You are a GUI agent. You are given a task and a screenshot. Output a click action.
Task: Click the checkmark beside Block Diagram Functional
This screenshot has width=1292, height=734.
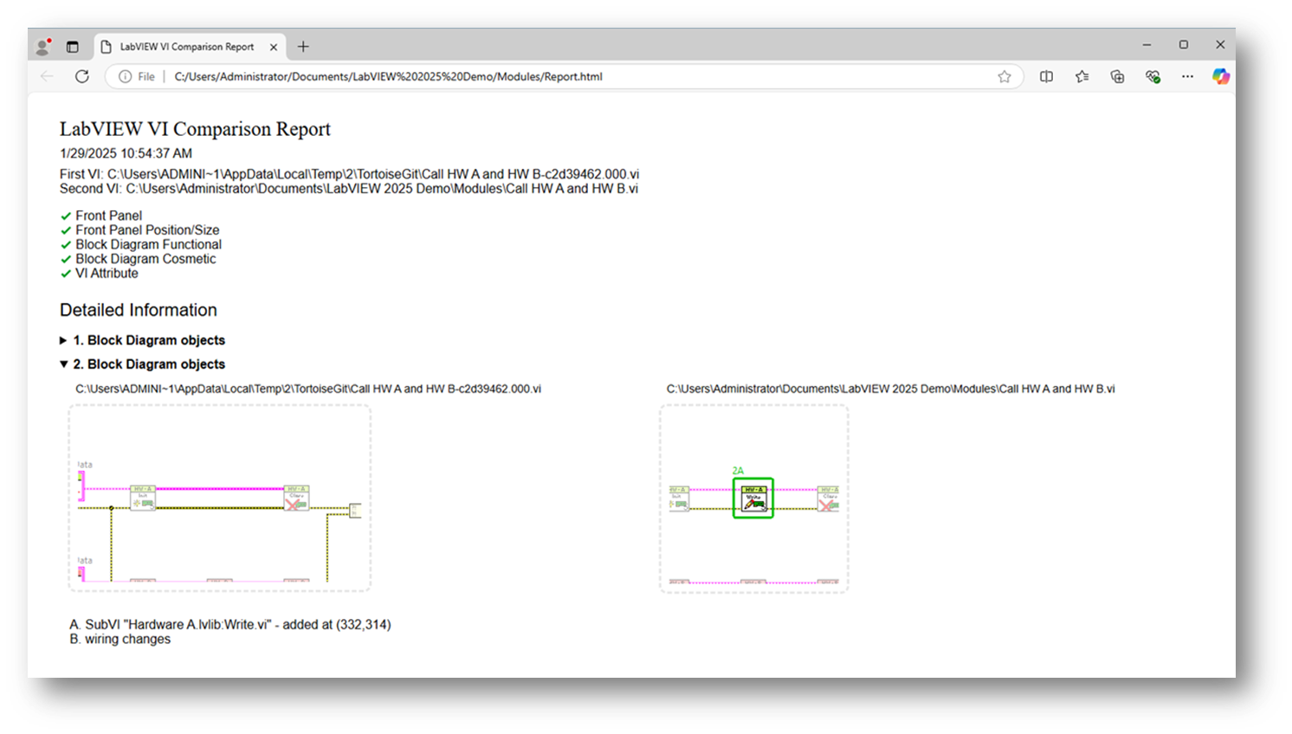click(x=66, y=244)
